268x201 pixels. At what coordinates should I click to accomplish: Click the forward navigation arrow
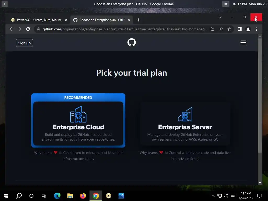(20, 29)
